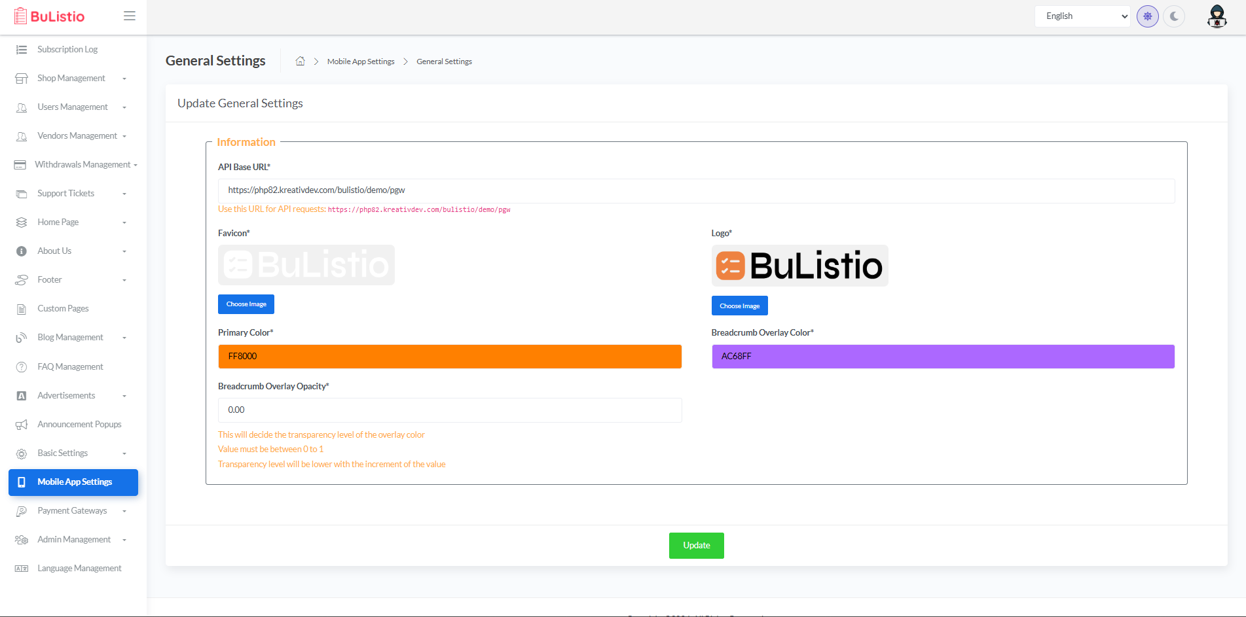1246x617 pixels.
Task: Expand Footer submenu arrow
Action: coord(124,280)
